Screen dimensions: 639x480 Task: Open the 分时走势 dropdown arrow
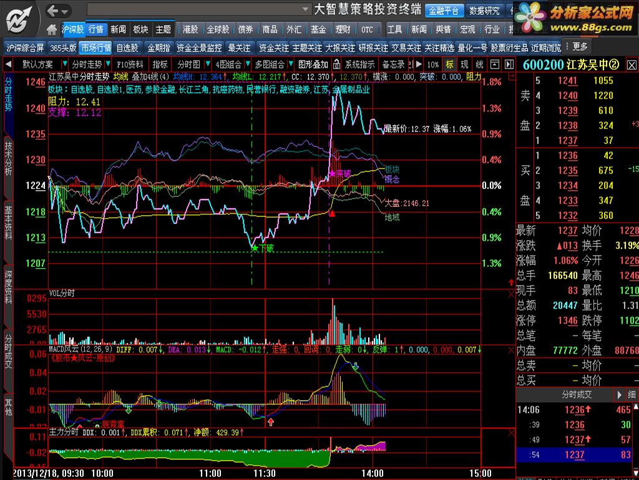coord(108,64)
